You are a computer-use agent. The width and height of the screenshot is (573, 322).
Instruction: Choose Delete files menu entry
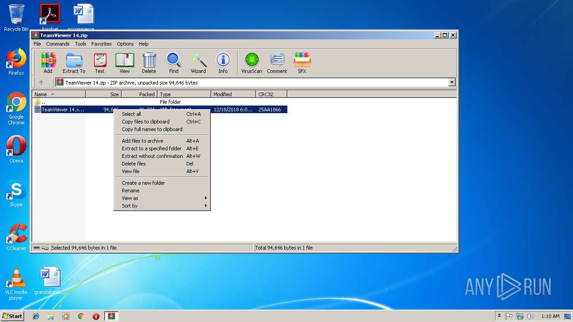click(x=162, y=164)
